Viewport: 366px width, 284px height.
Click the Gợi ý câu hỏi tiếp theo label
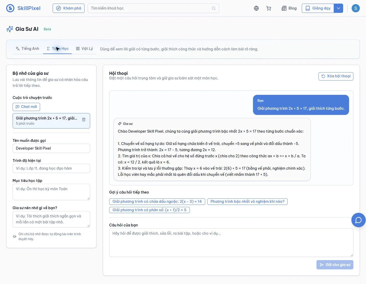pyautogui.click(x=129, y=192)
